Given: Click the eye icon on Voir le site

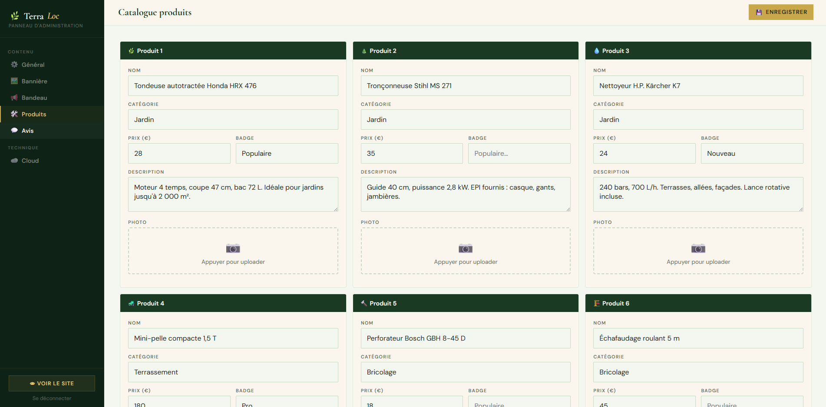Looking at the screenshot, I should coord(32,384).
